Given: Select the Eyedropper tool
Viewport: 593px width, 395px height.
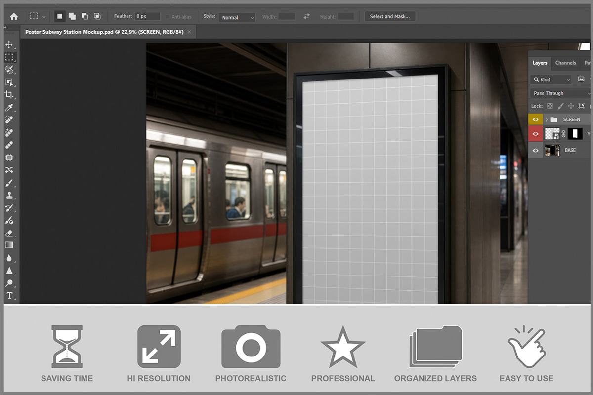Looking at the screenshot, I should click(9, 108).
